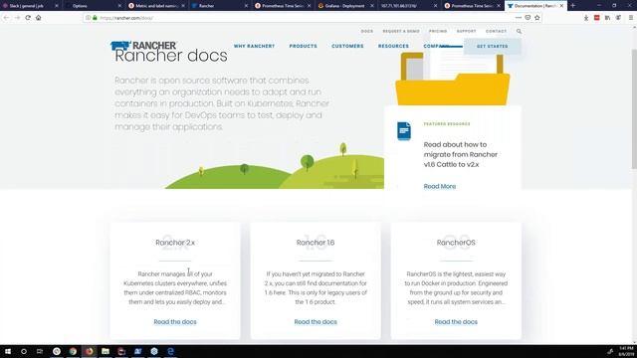Open the RESOURCES nav menu

pyautogui.click(x=393, y=47)
